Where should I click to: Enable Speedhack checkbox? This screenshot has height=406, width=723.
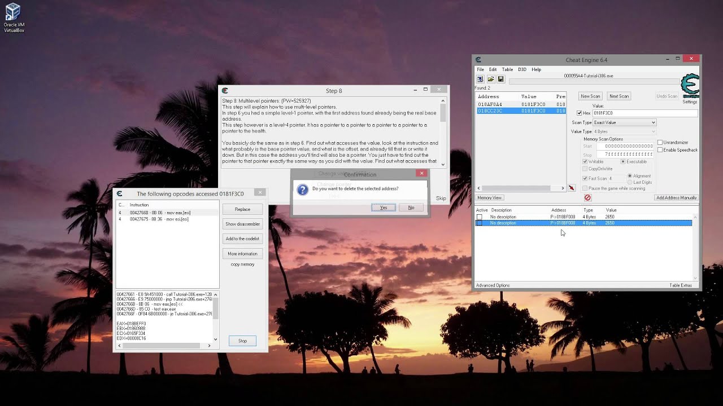[660, 150]
